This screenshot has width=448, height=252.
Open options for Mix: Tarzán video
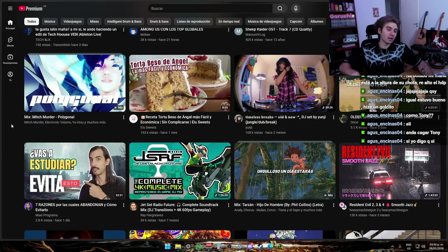[334, 205]
